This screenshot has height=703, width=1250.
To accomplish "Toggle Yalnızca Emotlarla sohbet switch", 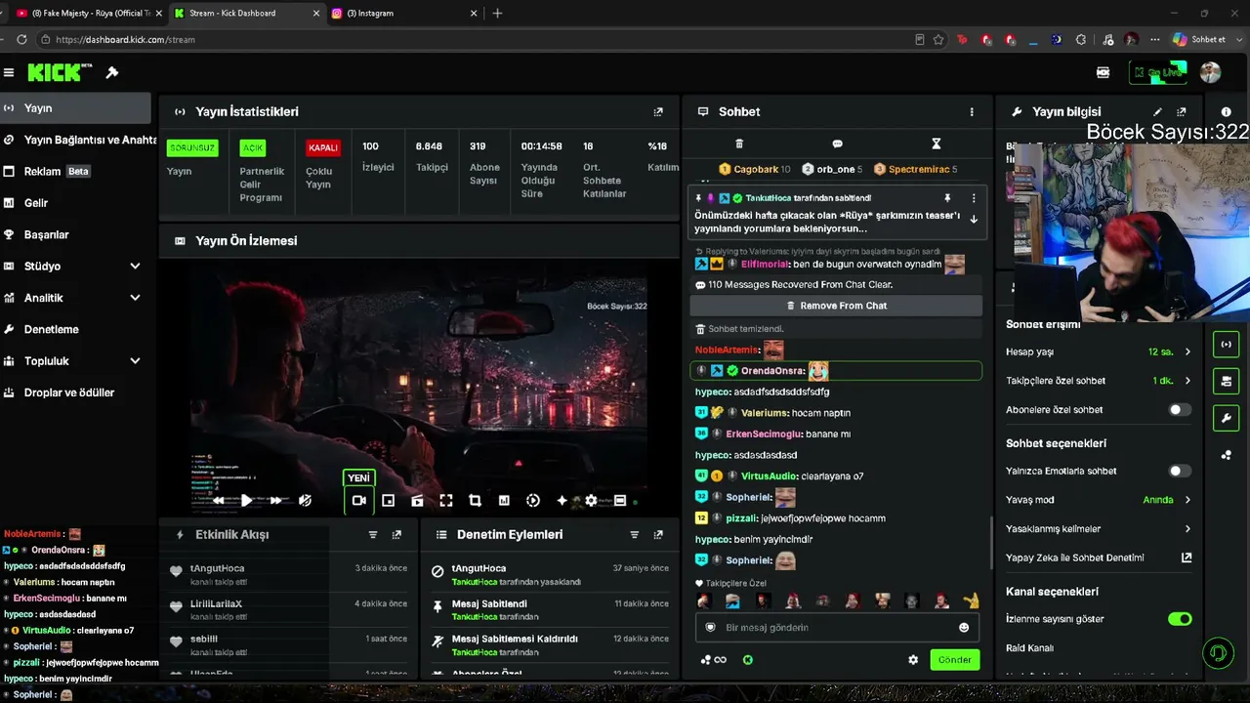I will (x=1180, y=471).
